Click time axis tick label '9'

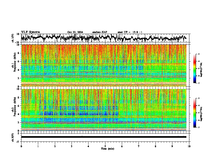pyautogui.click(x=172, y=146)
